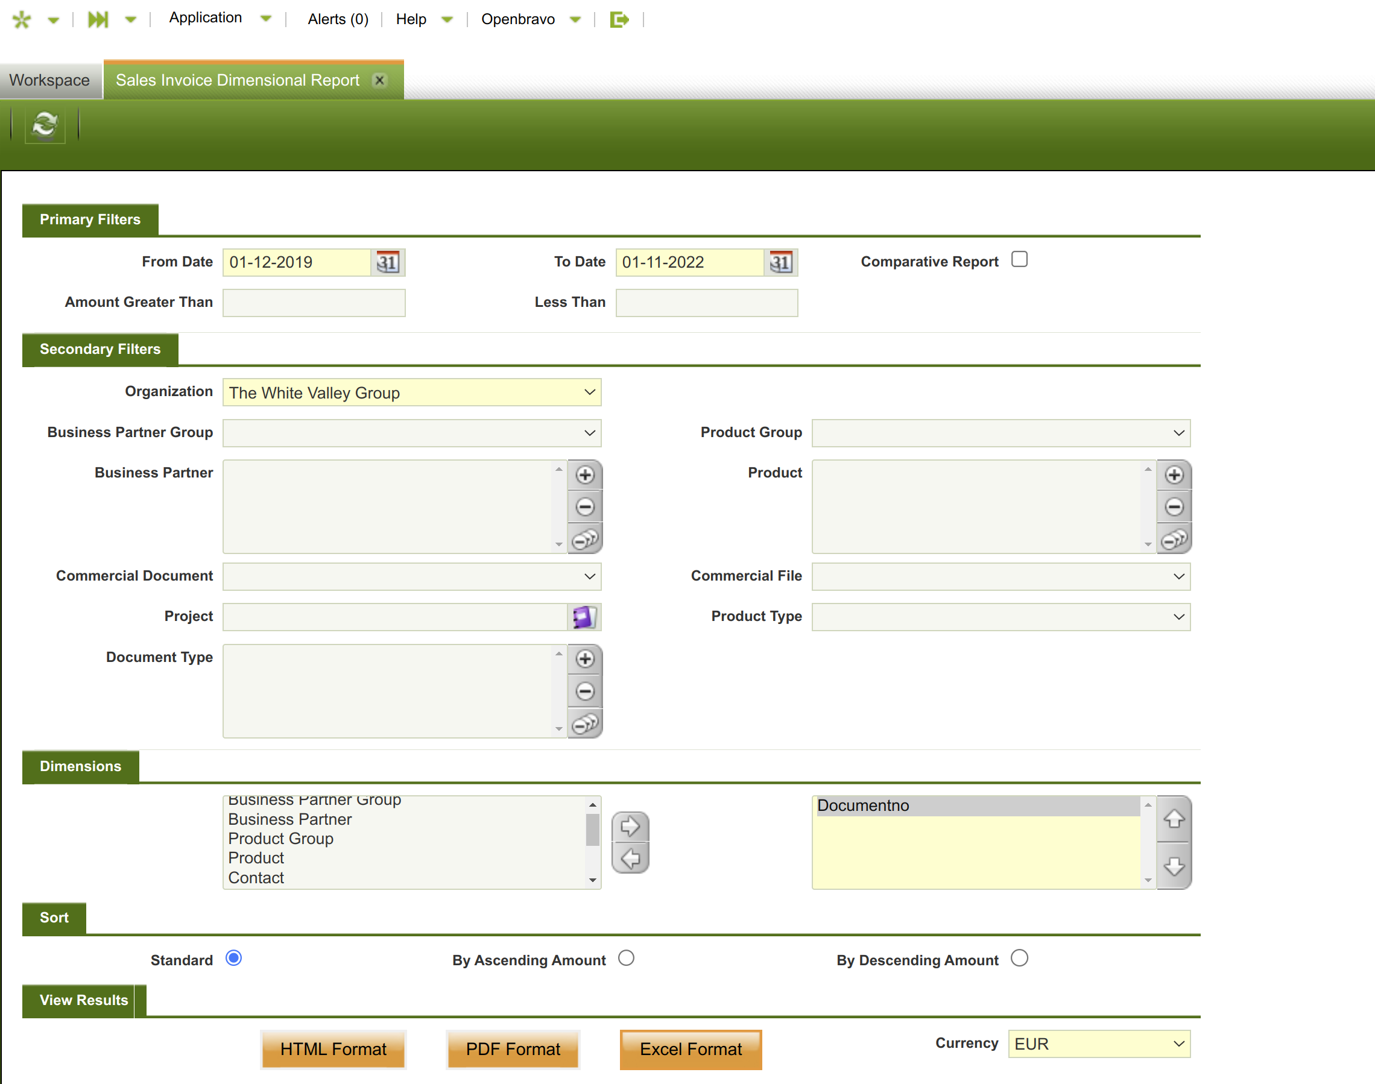Open the To Date calendar picker

coord(780,262)
